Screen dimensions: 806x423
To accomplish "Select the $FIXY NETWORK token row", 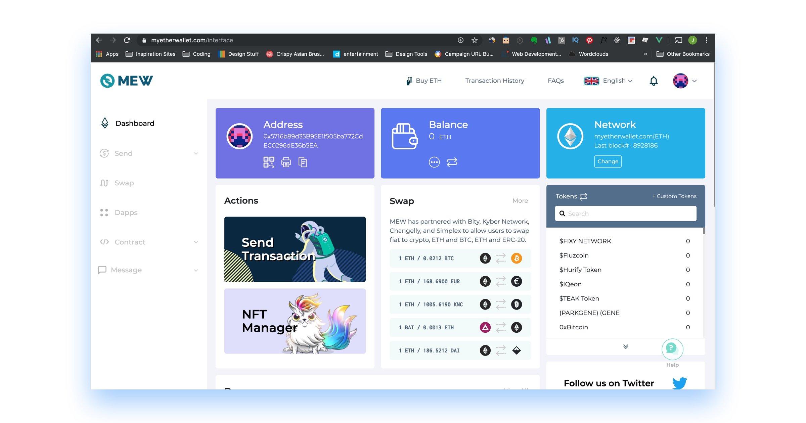I will (625, 241).
